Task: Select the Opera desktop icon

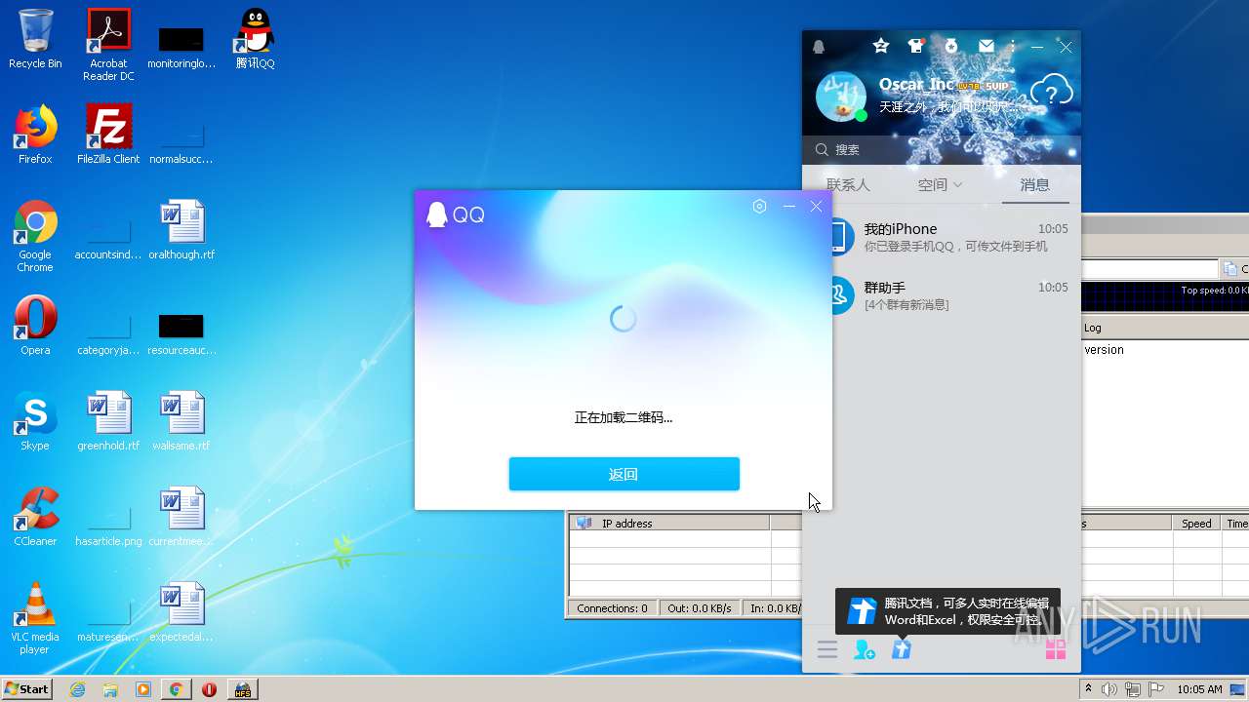Action: coord(35,326)
